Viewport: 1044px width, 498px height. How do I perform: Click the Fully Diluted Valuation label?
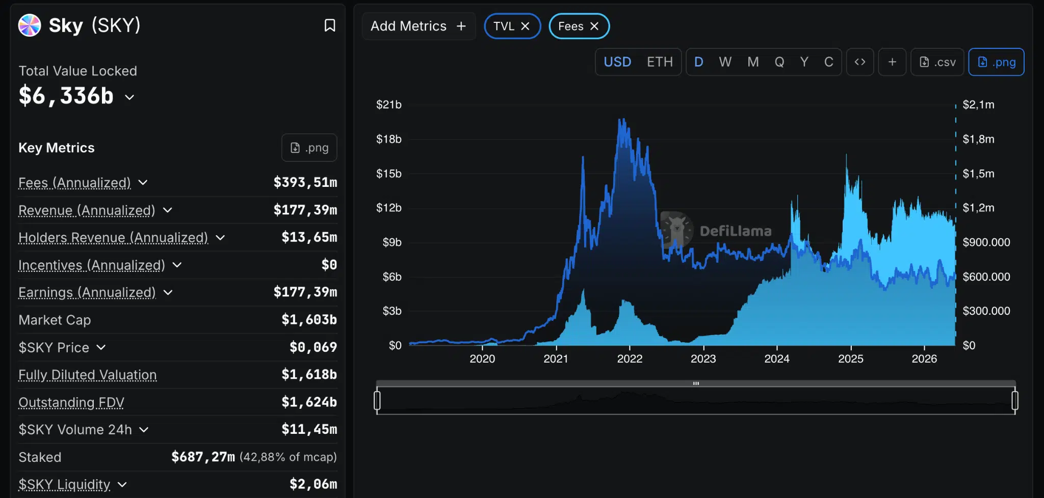[88, 375]
